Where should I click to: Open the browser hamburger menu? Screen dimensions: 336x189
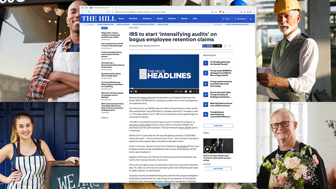(x=254, y=12)
